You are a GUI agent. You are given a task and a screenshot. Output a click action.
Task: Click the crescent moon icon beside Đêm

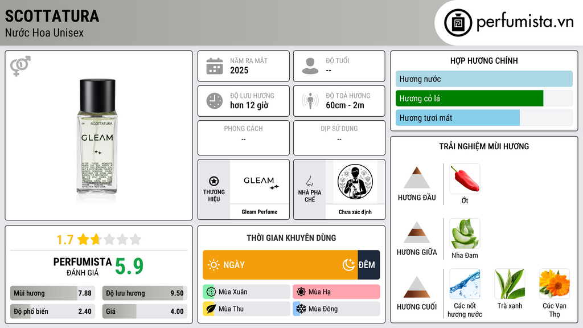click(x=348, y=265)
